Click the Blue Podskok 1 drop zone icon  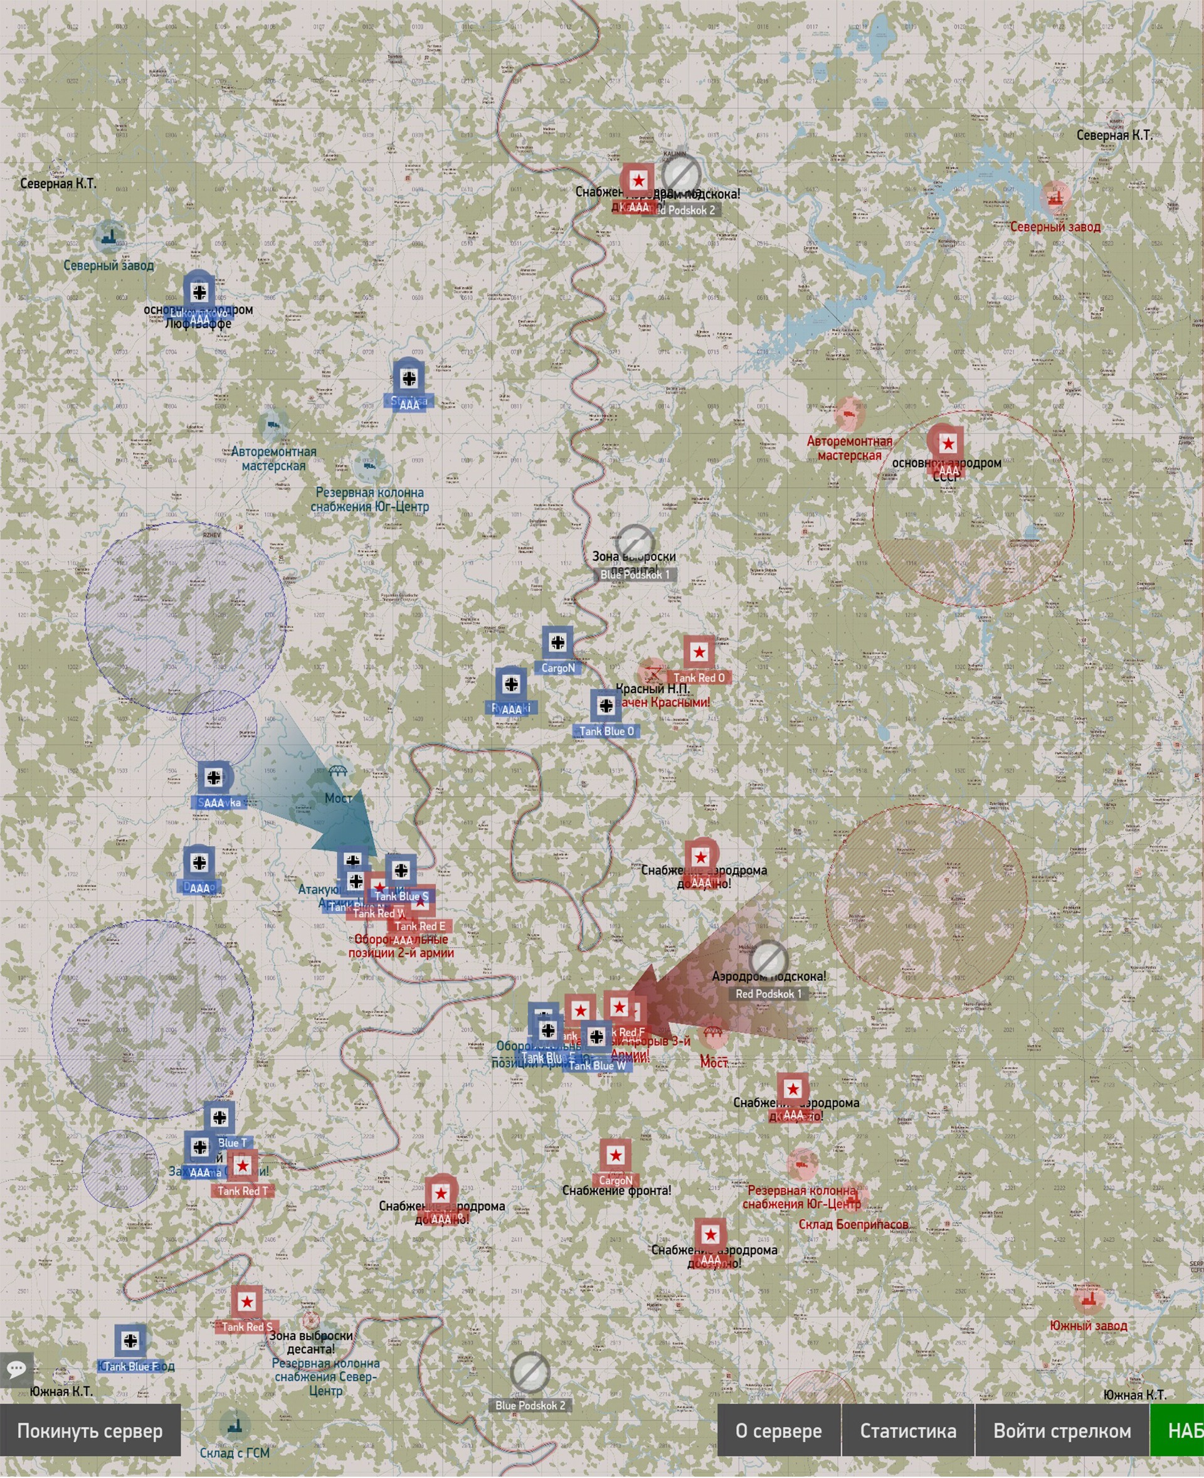pyautogui.click(x=634, y=543)
